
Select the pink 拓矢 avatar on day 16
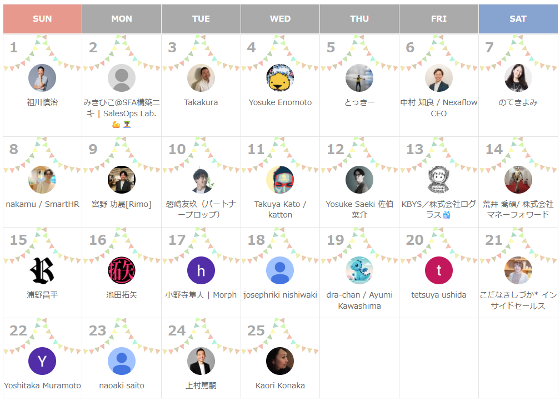122,270
